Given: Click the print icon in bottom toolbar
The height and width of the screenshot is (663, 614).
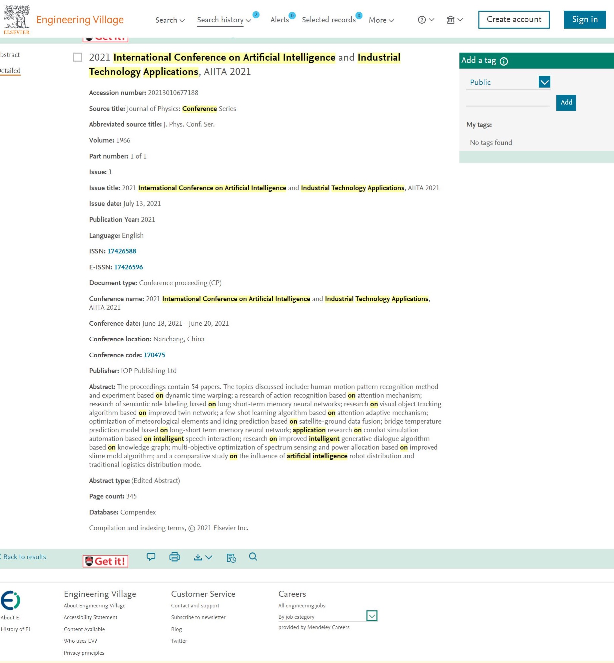Looking at the screenshot, I should pyautogui.click(x=175, y=557).
